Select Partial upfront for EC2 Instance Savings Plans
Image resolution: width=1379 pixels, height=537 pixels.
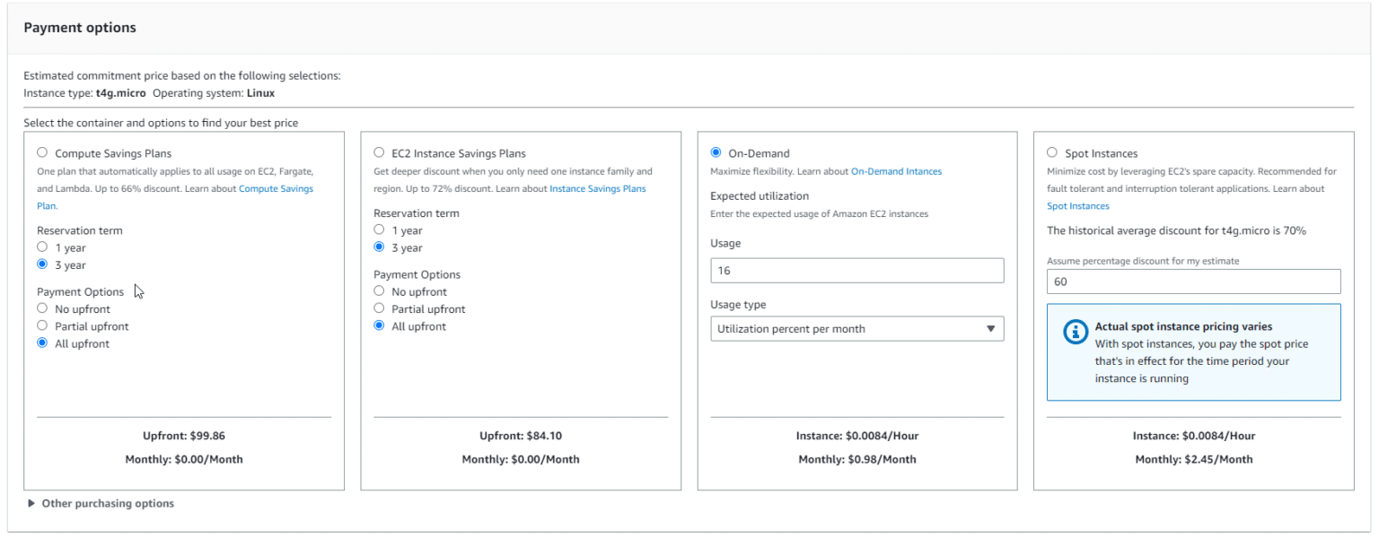[379, 309]
